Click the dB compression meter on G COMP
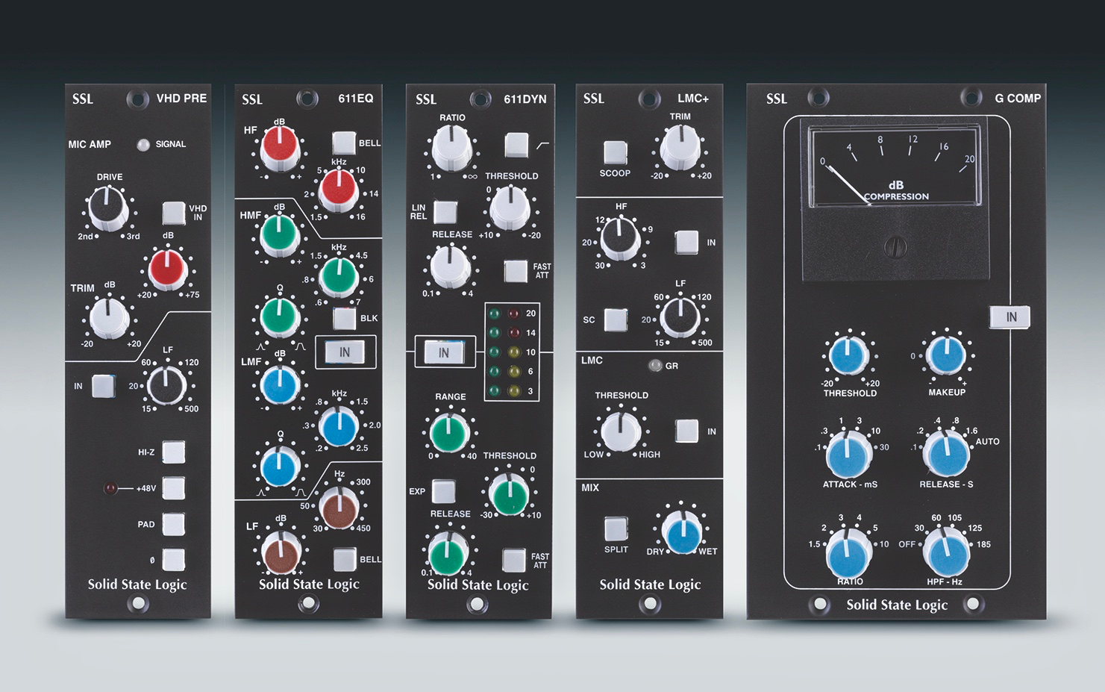Viewport: 1105px width, 692px height. [895, 166]
